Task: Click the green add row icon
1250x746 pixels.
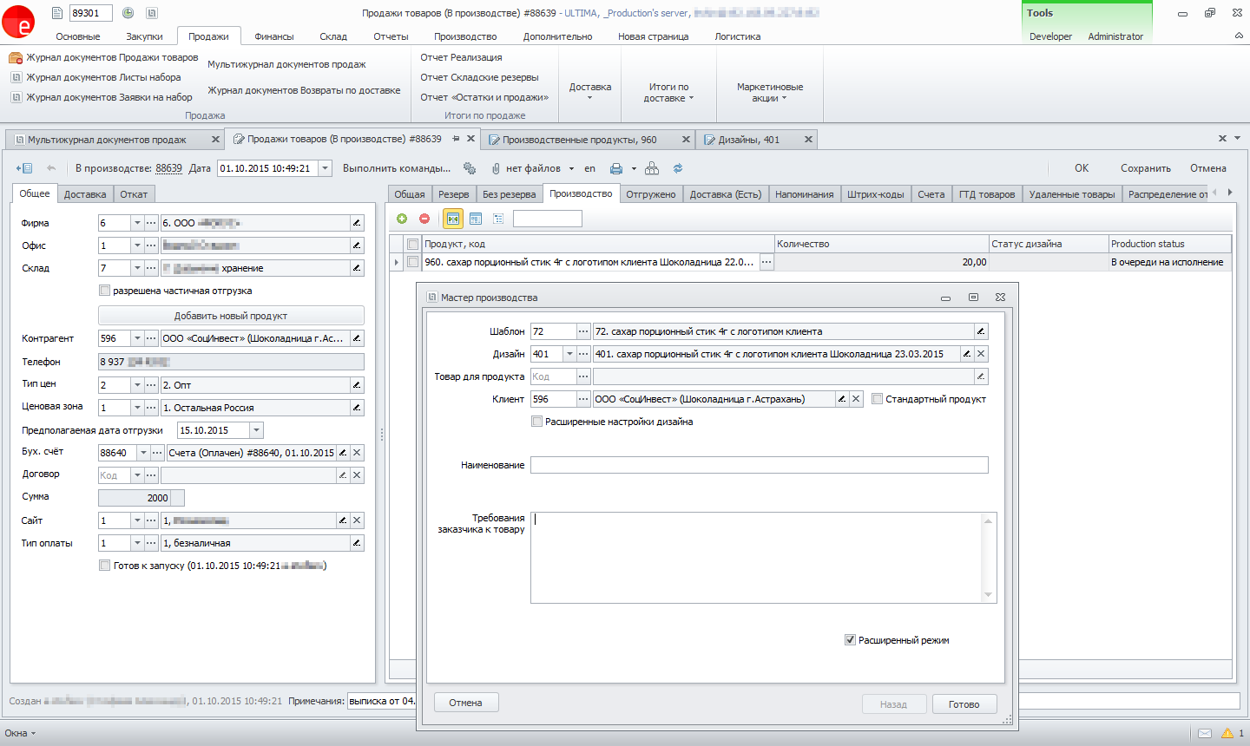Action: click(x=402, y=219)
